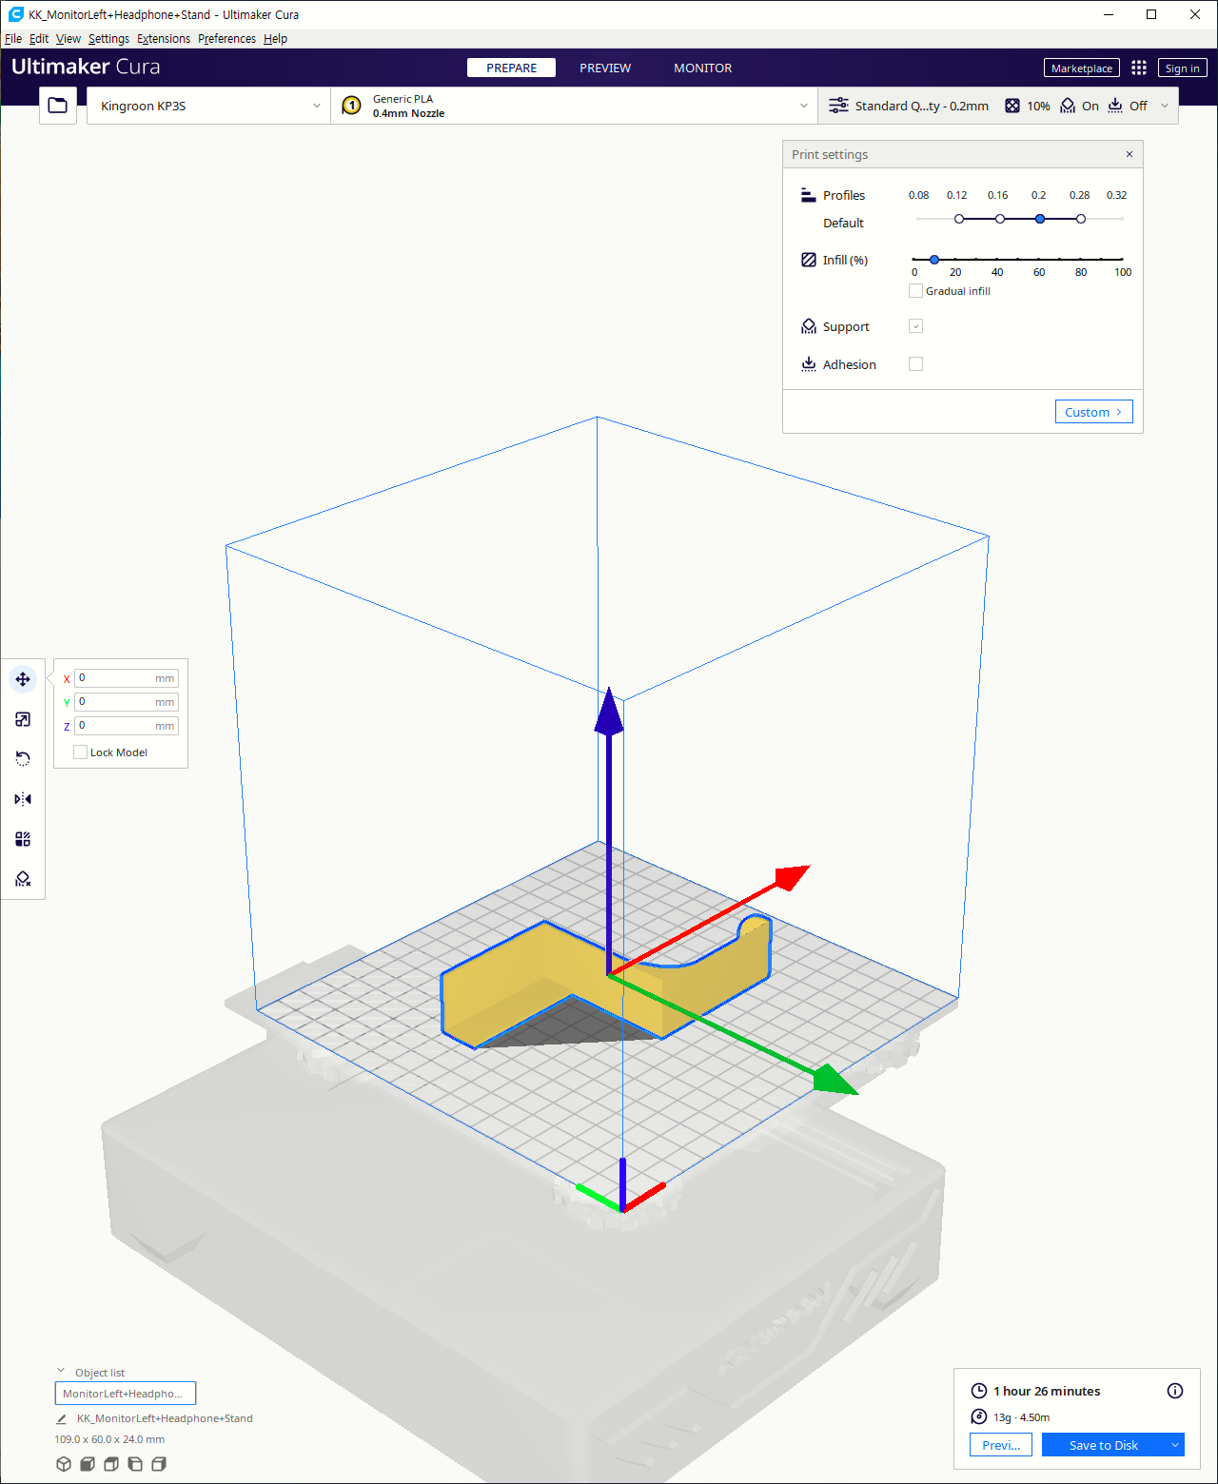
Task: Open Custom print settings
Action: pyautogui.click(x=1094, y=412)
